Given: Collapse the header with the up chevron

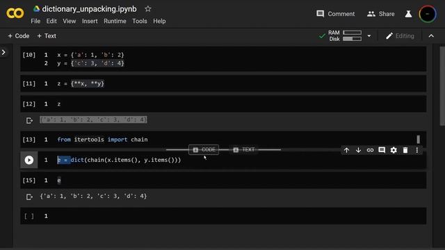Looking at the screenshot, I should tap(431, 36).
